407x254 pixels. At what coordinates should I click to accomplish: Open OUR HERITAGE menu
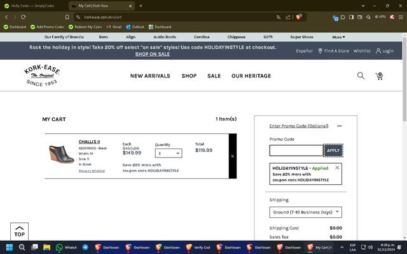[251, 76]
